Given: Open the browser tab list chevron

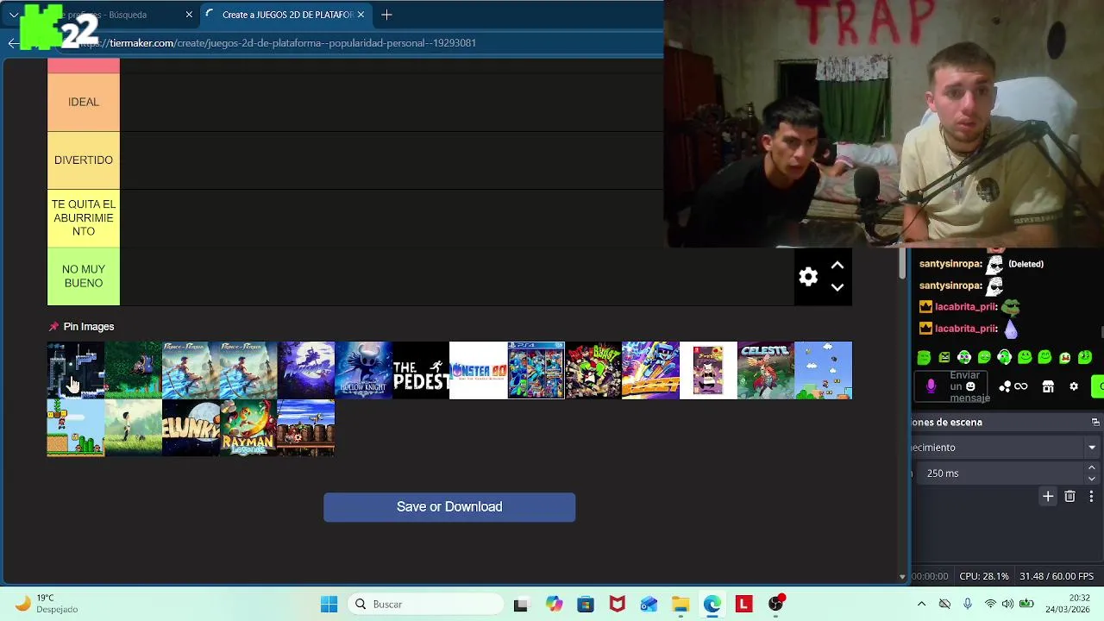Looking at the screenshot, I should tap(14, 15).
